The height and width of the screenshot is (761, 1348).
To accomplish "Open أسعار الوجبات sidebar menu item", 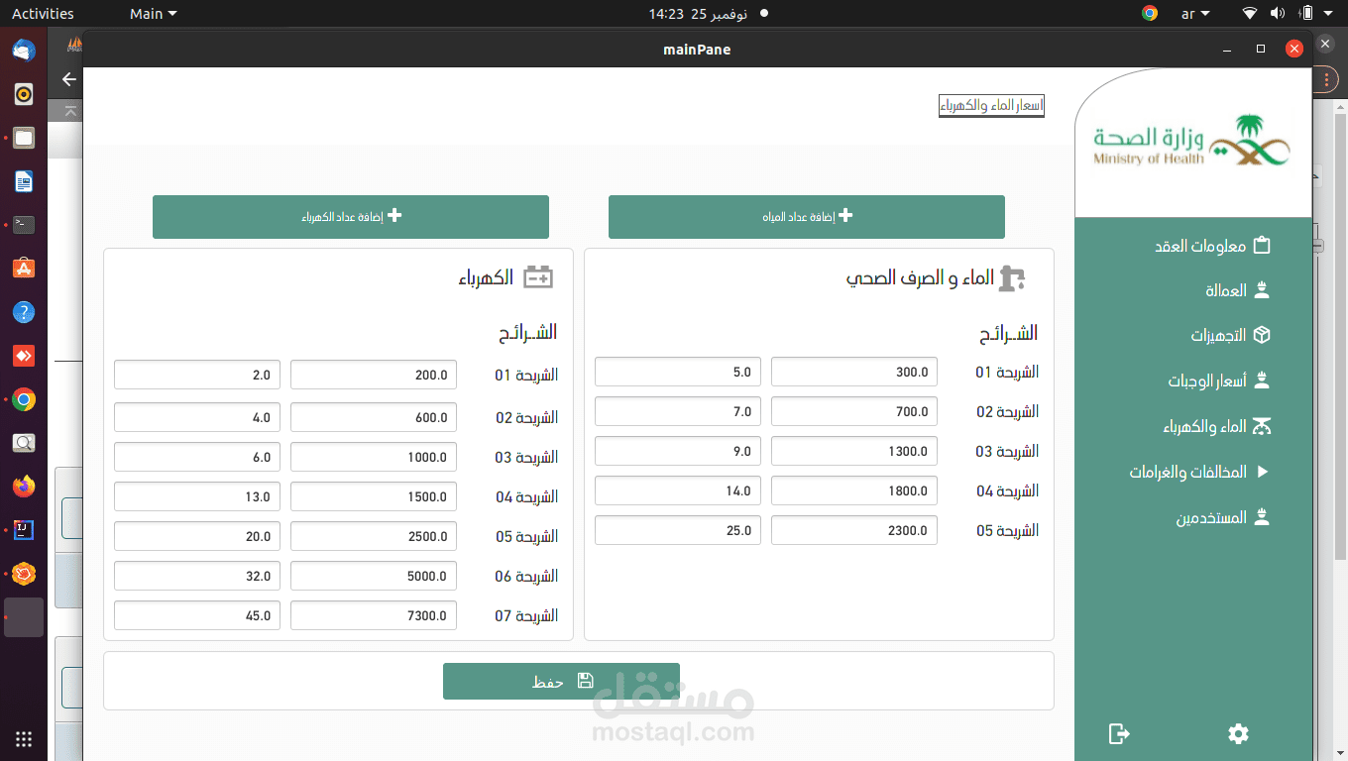I will (1193, 380).
